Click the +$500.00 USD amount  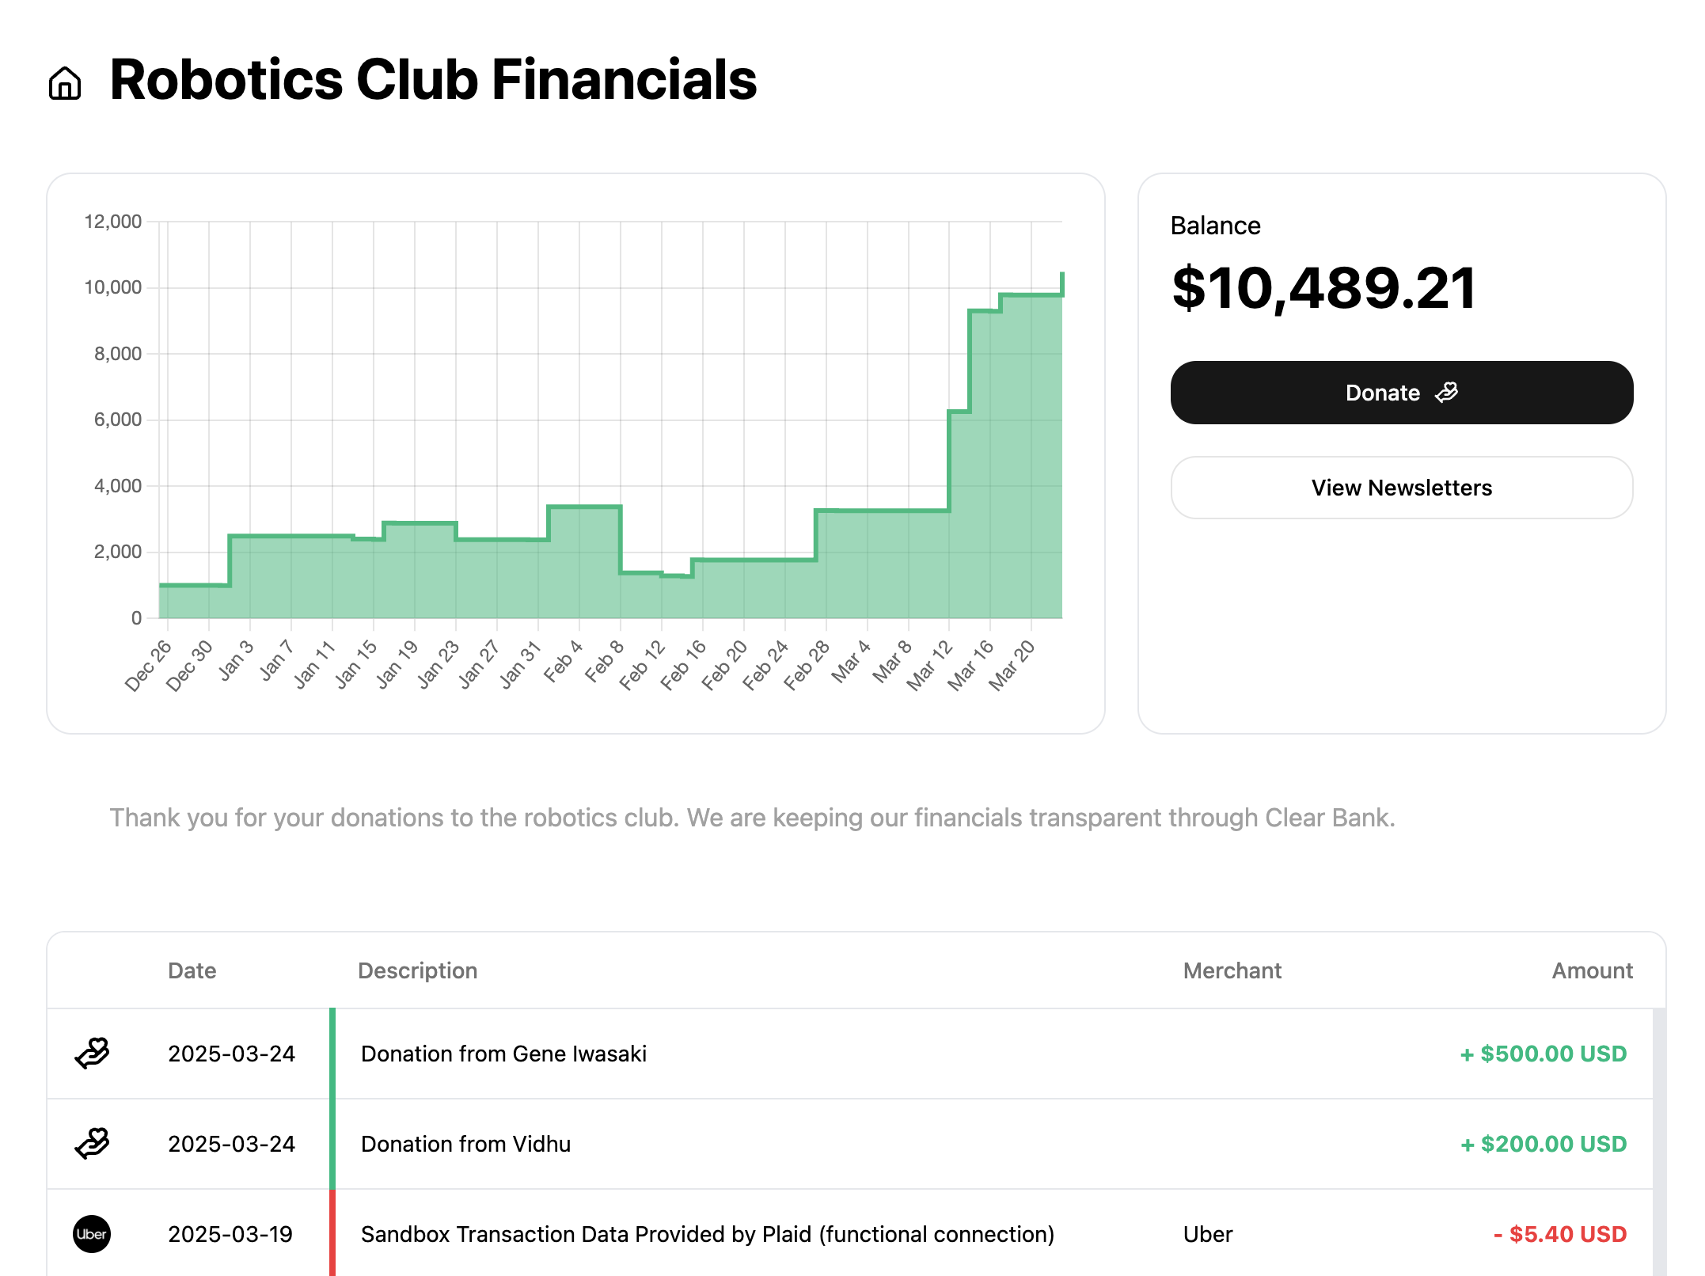point(1544,1054)
